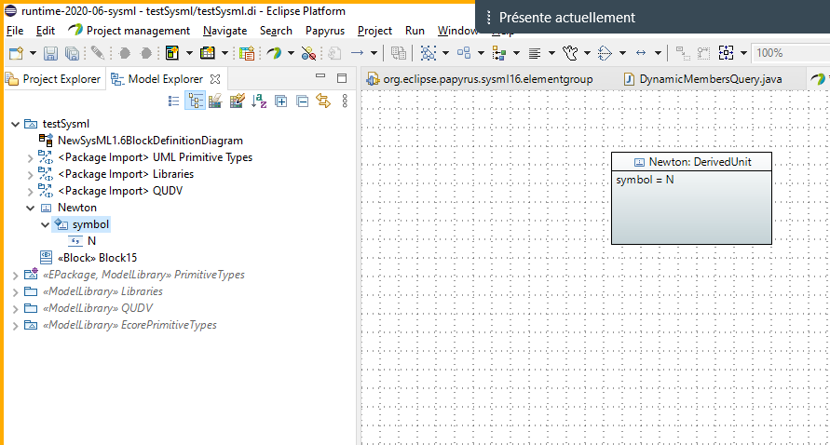
Task: Click the horizontal double-arrow toolbar icon
Action: [641, 53]
